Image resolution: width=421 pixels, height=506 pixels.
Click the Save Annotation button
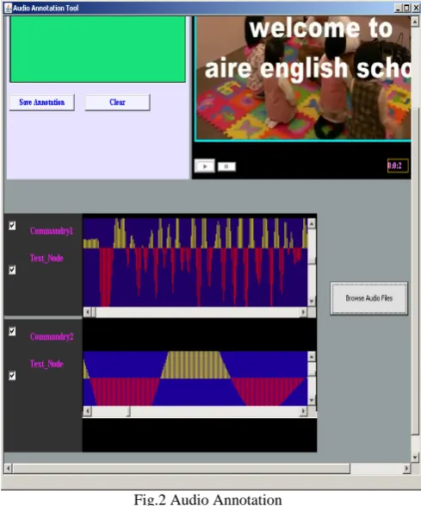pos(42,103)
